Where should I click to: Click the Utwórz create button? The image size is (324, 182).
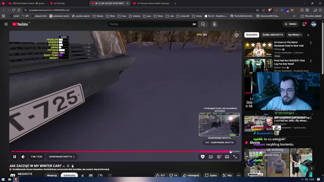290,24
